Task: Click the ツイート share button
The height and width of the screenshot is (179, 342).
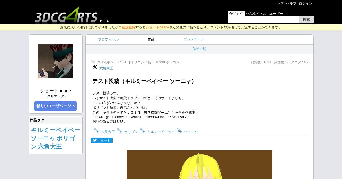Action: point(102,140)
